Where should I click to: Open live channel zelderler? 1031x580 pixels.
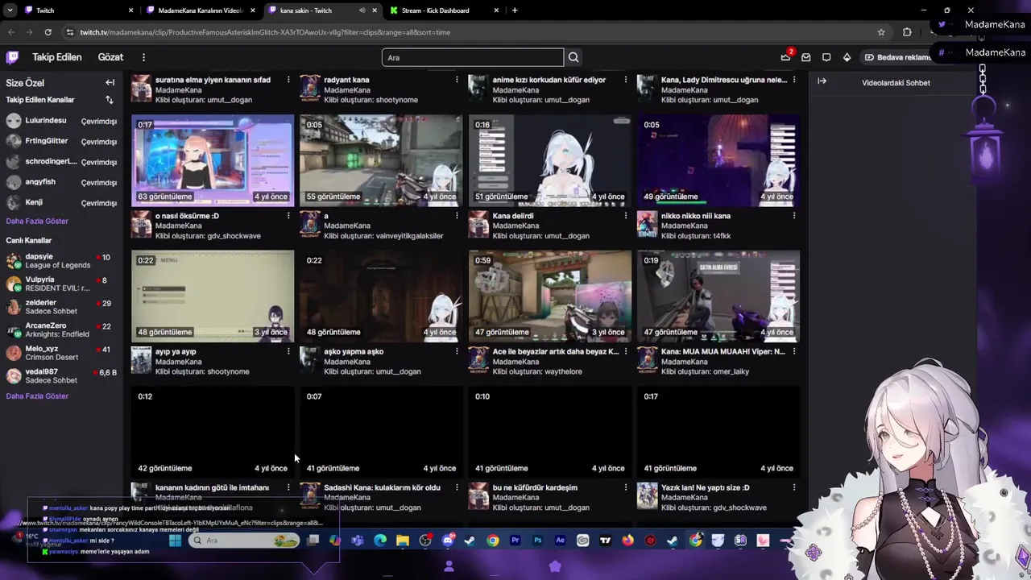click(x=60, y=306)
